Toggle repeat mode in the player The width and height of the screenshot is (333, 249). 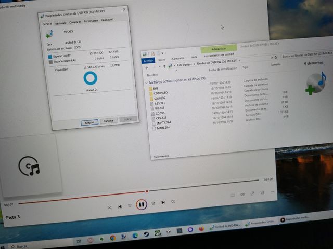(x=173, y=202)
